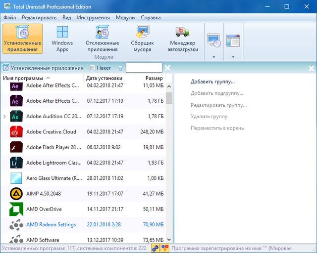
Task: Select Adobe Creative Cloud icon in list
Action: [x=16, y=132]
